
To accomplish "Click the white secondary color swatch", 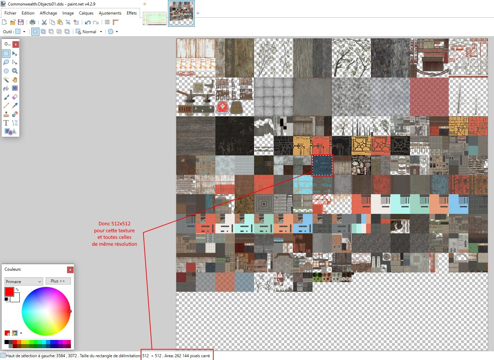I will coord(17,298).
